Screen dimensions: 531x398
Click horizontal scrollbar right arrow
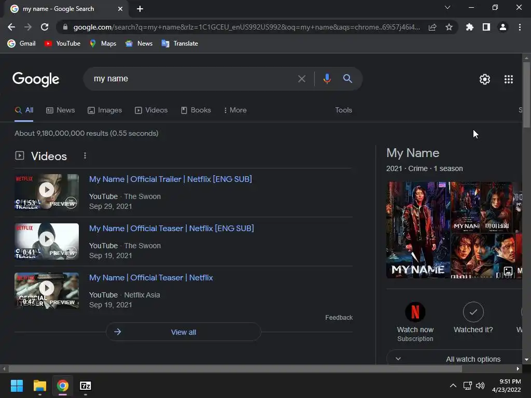(x=518, y=368)
